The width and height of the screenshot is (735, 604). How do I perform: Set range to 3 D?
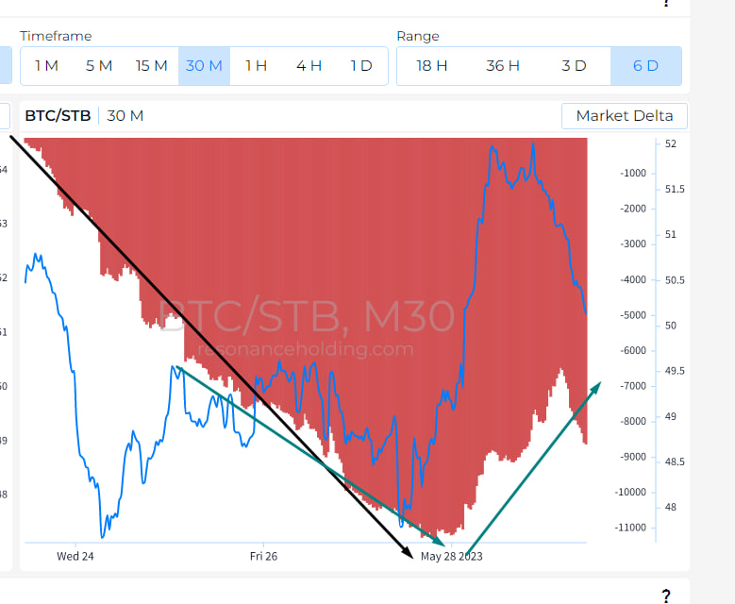coord(575,66)
